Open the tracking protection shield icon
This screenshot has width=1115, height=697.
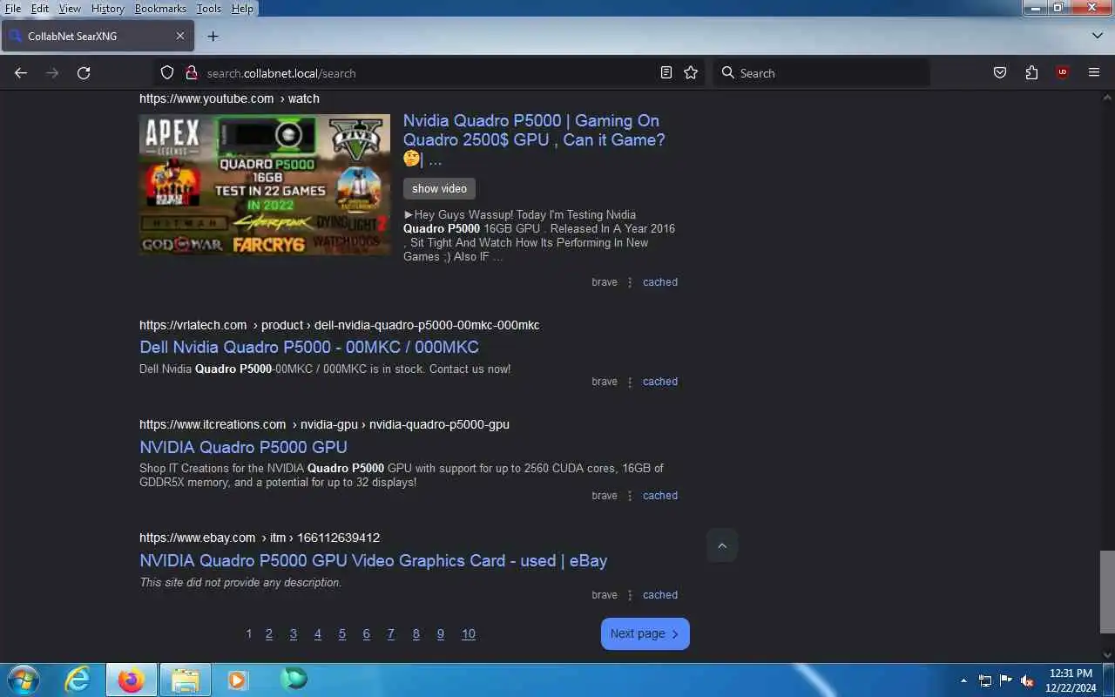(x=167, y=73)
